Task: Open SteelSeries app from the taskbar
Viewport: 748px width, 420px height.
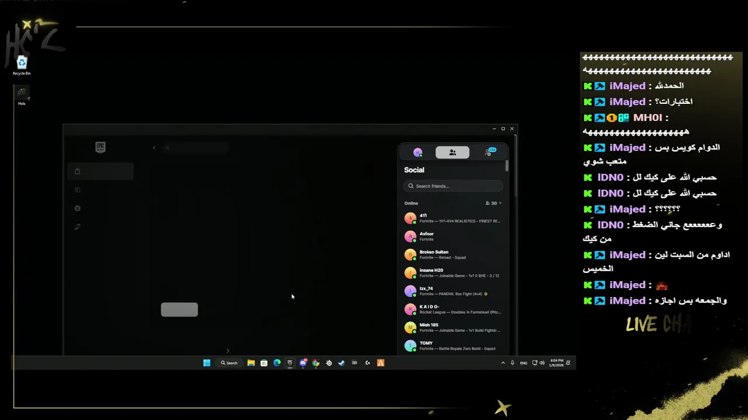Action: coord(328,363)
